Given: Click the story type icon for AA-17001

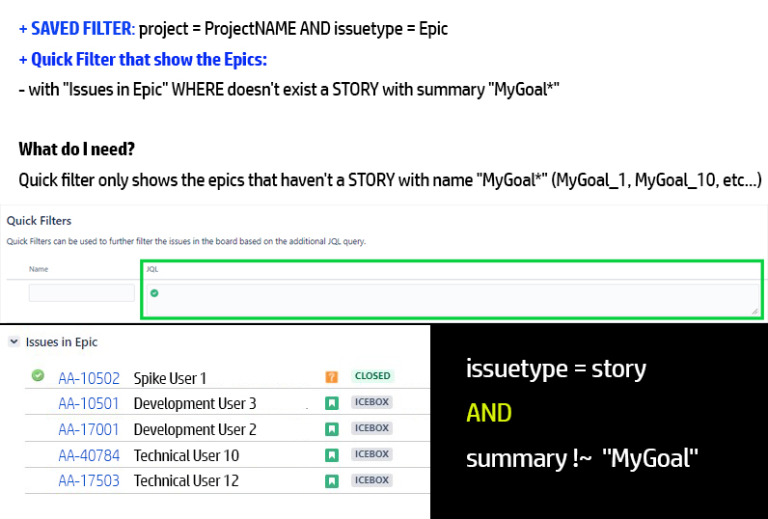Looking at the screenshot, I should 332,429.
